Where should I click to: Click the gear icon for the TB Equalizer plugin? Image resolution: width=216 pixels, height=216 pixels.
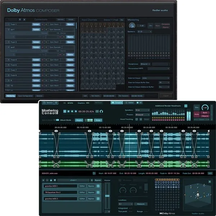[x=98, y=192]
